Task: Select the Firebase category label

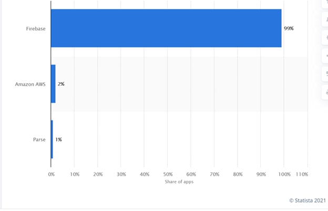Action: click(x=36, y=29)
